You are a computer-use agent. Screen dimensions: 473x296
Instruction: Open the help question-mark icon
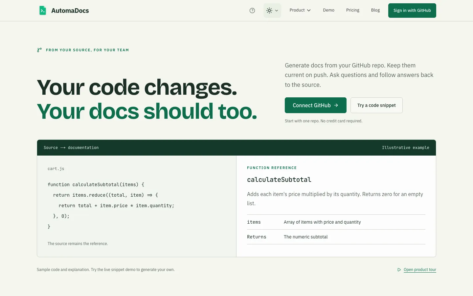252,11
